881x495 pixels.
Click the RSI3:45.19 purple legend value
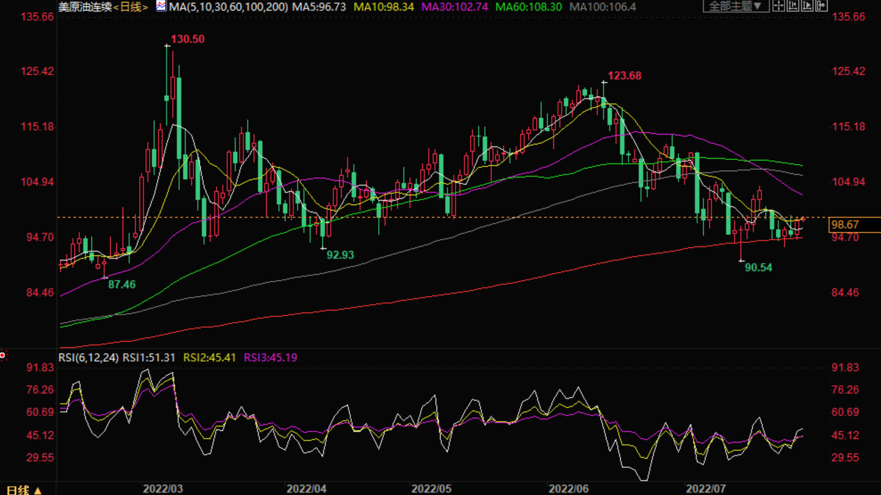(270, 358)
